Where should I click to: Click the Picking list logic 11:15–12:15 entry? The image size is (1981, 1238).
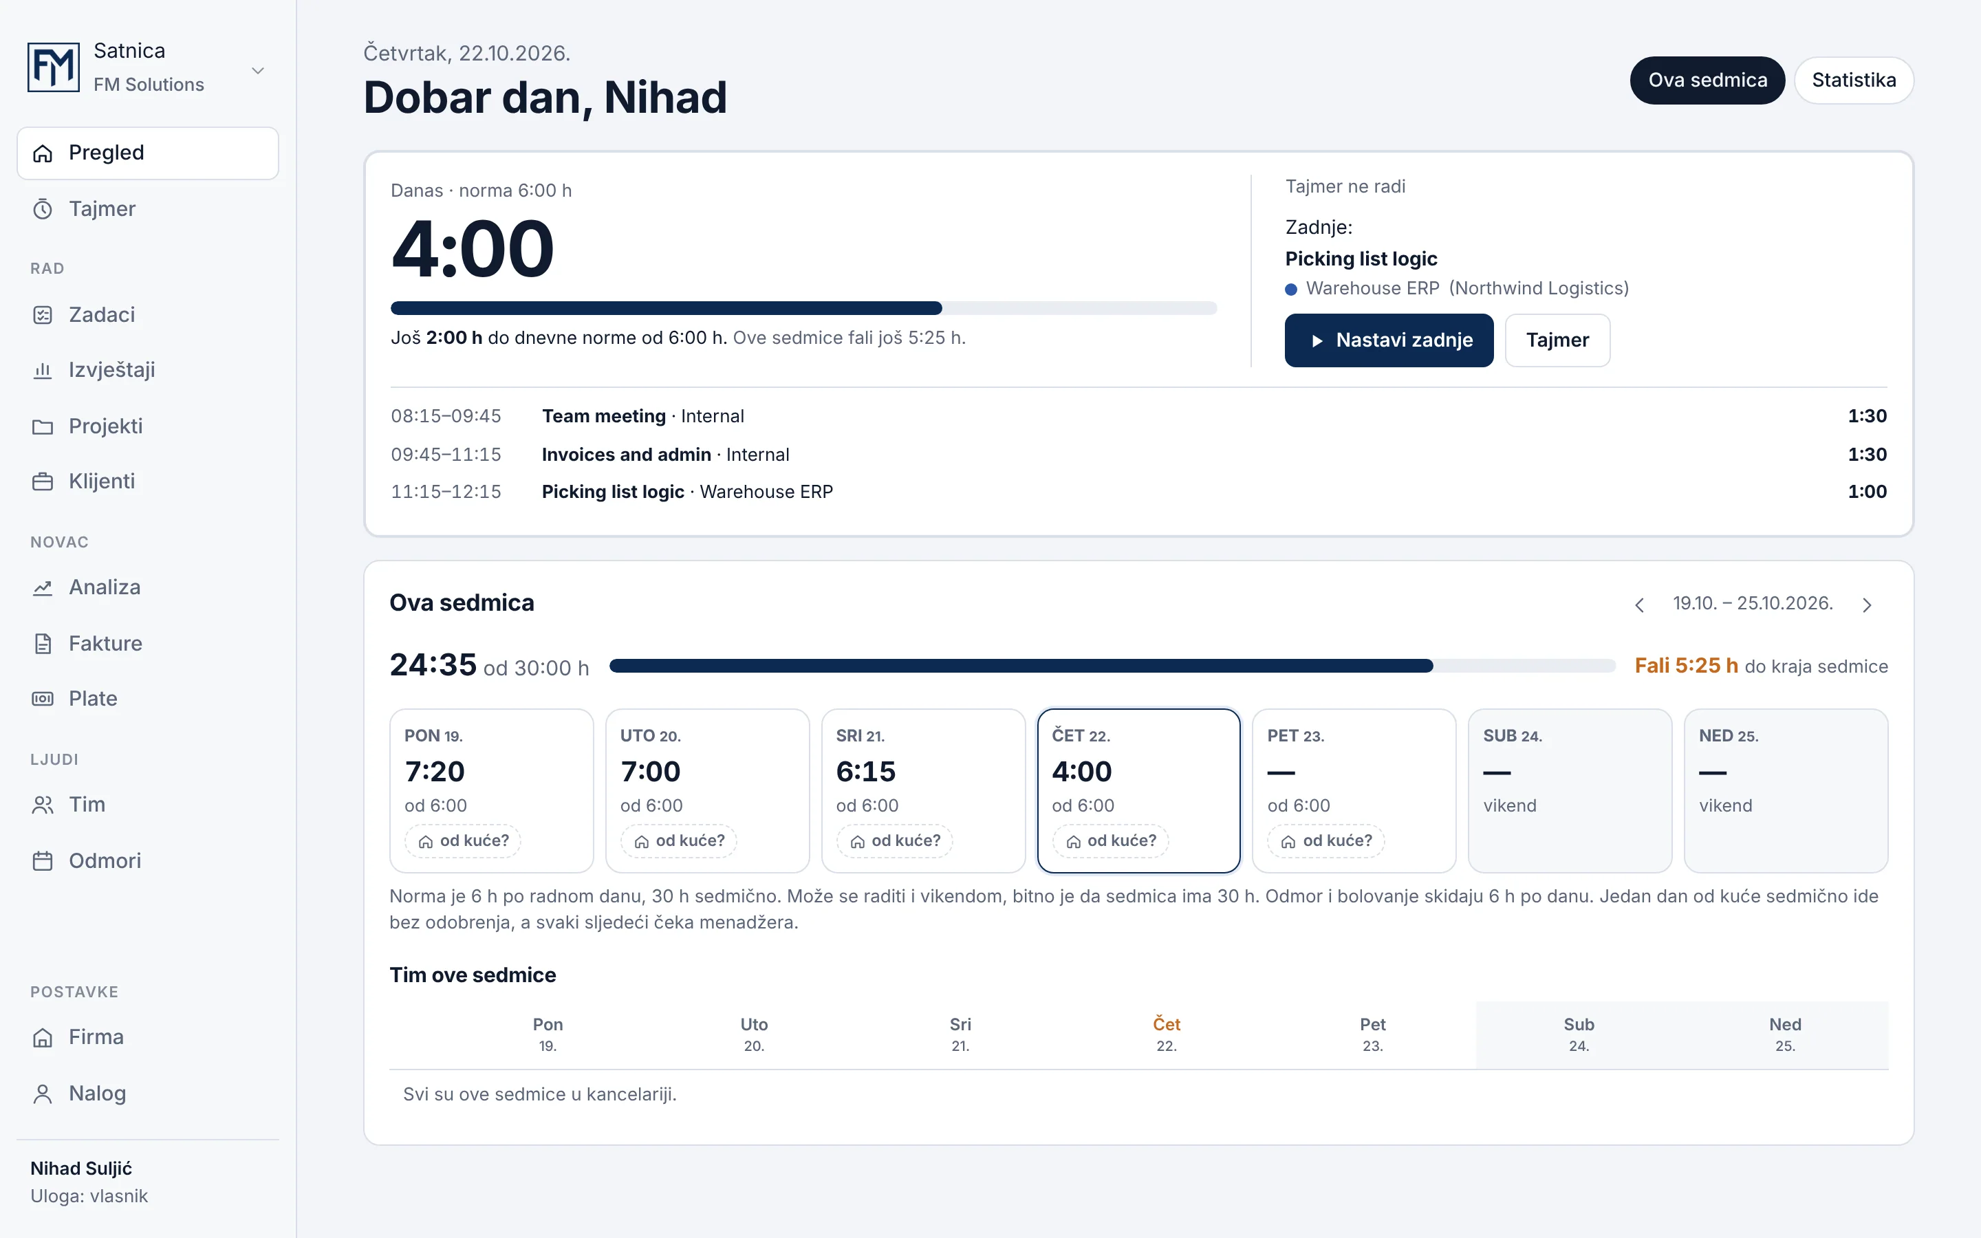[1138, 492]
